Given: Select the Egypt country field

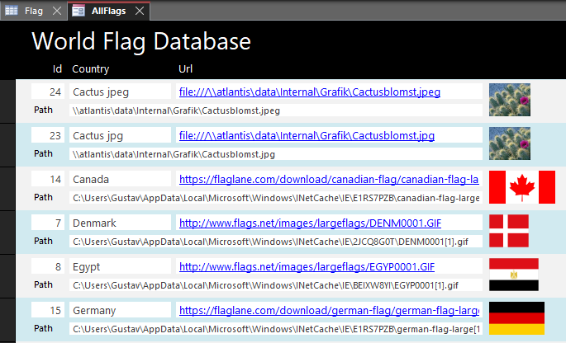Looking at the screenshot, I should 120,266.
